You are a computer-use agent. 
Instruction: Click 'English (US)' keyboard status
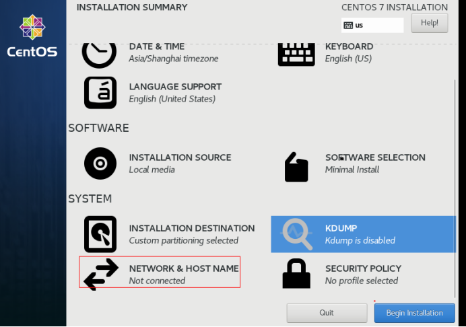tap(348, 59)
